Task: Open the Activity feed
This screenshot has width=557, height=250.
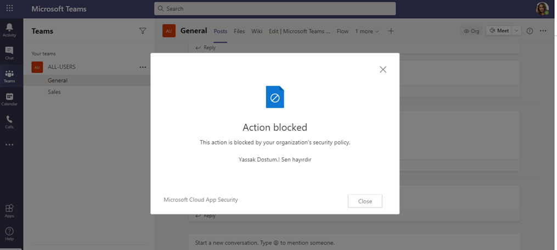Action: click(x=9, y=30)
